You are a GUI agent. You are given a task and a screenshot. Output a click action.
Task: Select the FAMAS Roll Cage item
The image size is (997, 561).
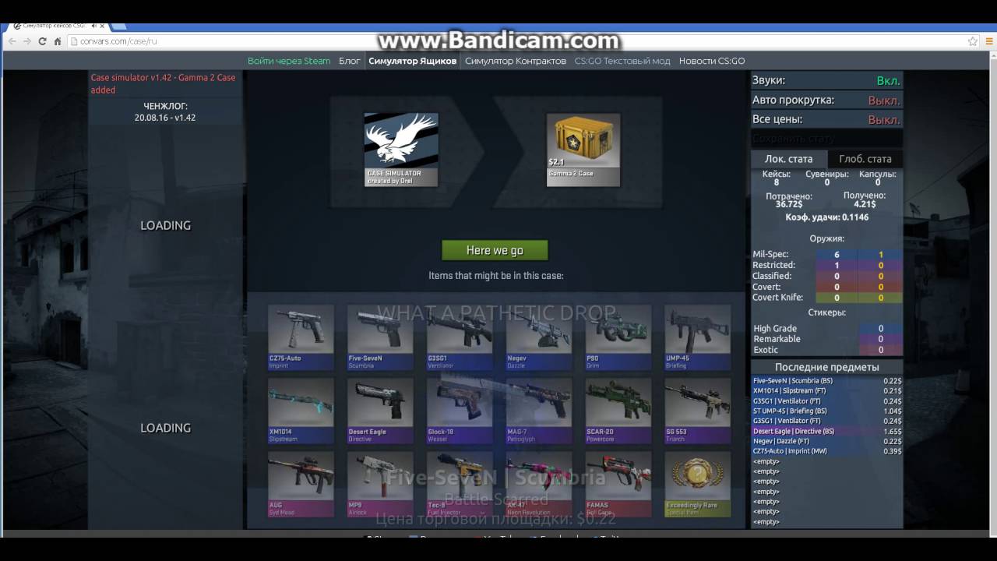(619, 484)
